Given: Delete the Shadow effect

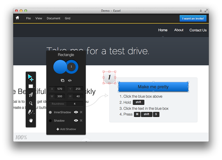Looking at the screenshot, I should point(81,120).
